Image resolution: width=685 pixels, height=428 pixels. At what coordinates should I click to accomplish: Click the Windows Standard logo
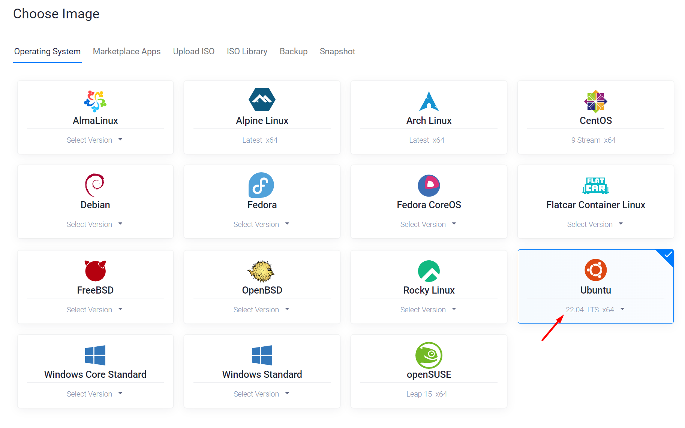click(262, 355)
